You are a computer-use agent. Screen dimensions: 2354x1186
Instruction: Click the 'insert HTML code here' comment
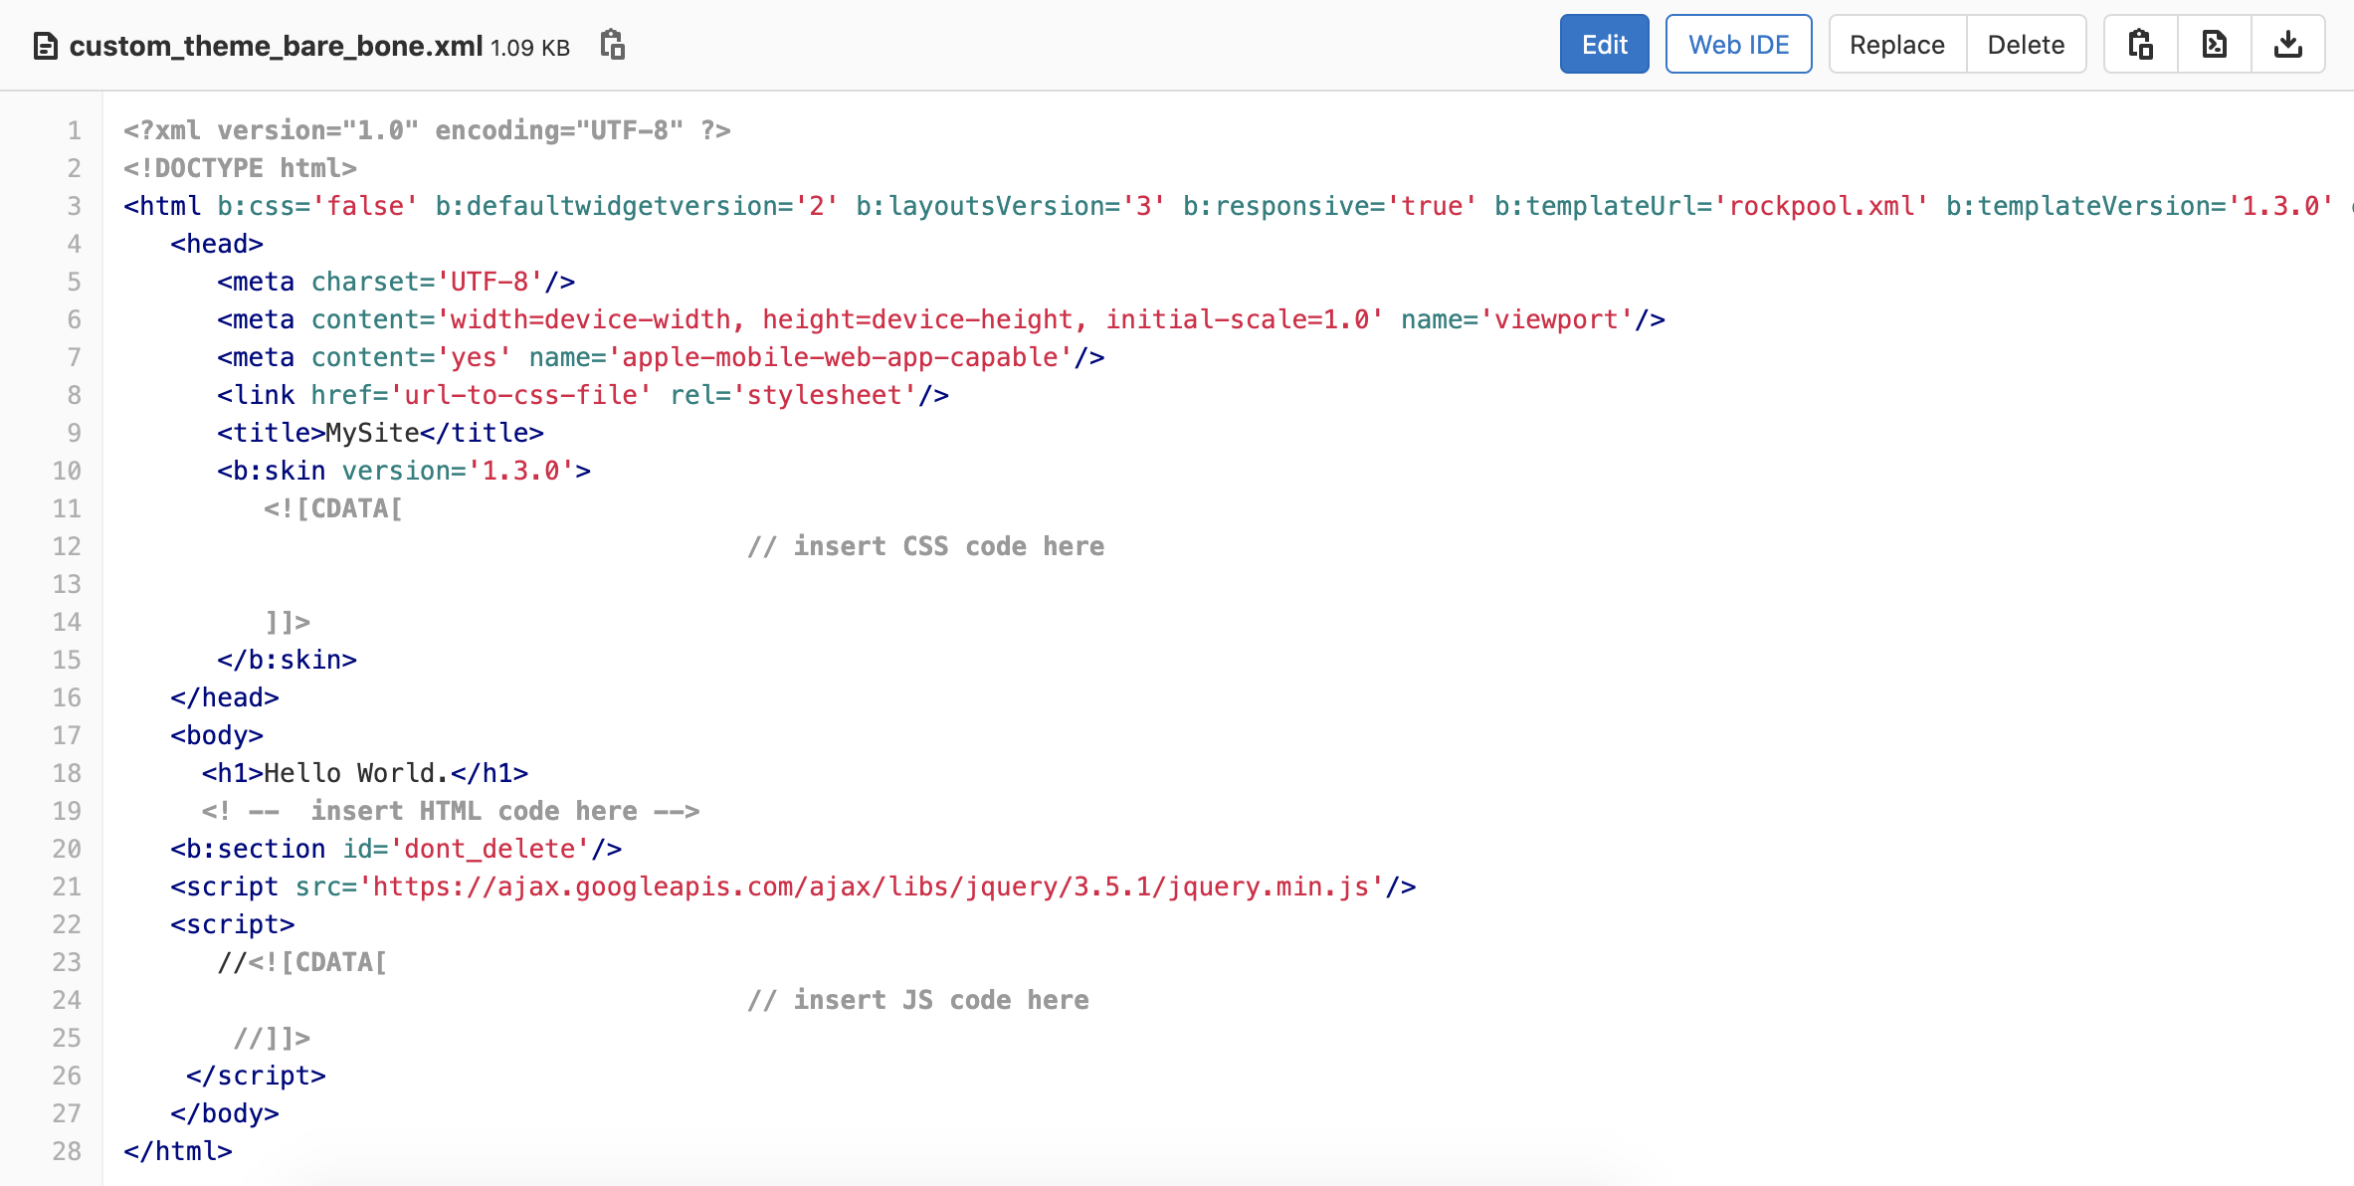click(x=451, y=811)
